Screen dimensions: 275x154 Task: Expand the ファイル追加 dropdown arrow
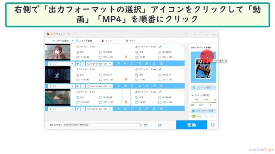73,41
